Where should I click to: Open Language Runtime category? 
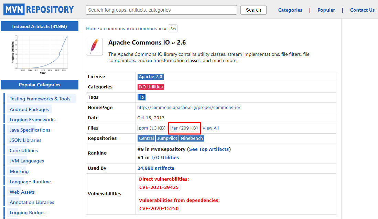[30, 182]
